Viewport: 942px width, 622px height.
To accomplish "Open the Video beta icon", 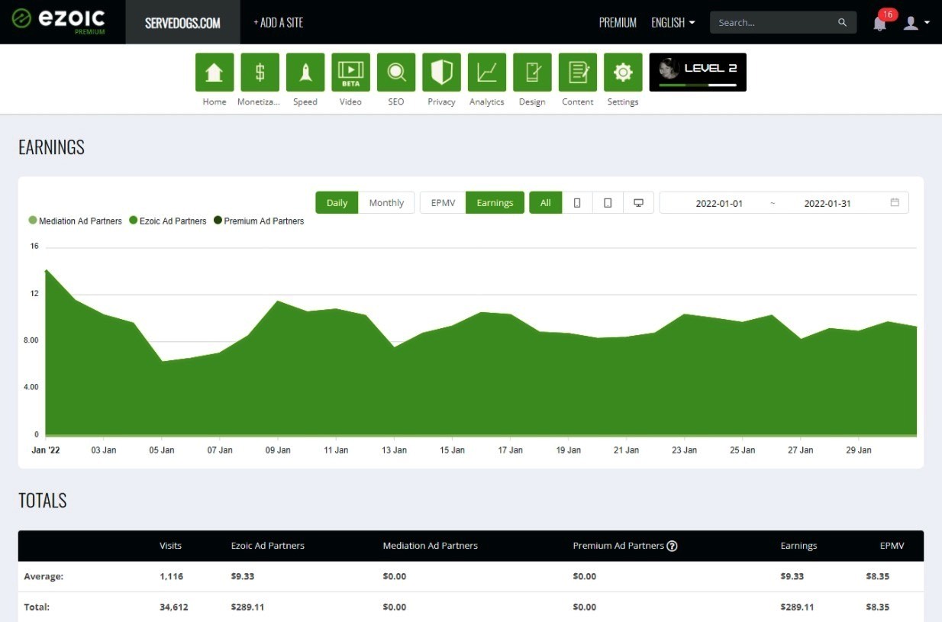I will click(350, 73).
